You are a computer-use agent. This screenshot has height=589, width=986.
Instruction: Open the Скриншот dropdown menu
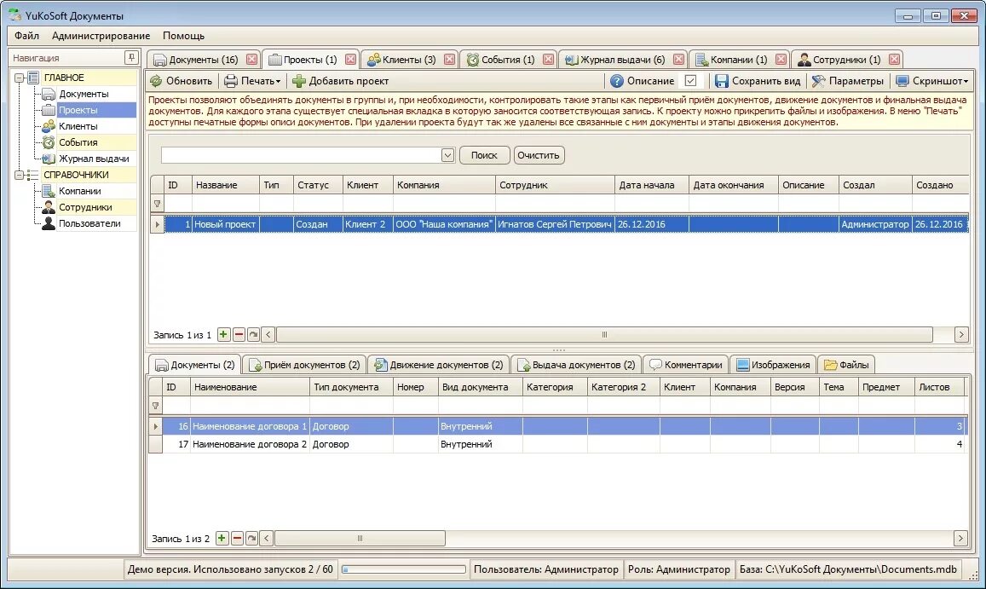(966, 81)
